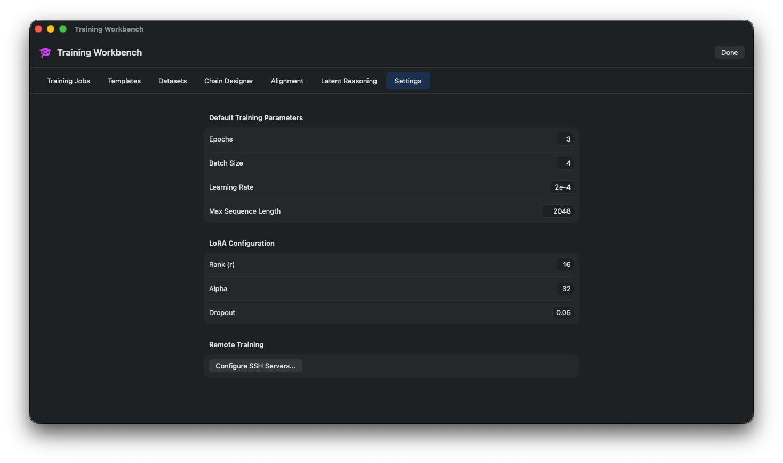Switch to the Alignment tab

[287, 81]
